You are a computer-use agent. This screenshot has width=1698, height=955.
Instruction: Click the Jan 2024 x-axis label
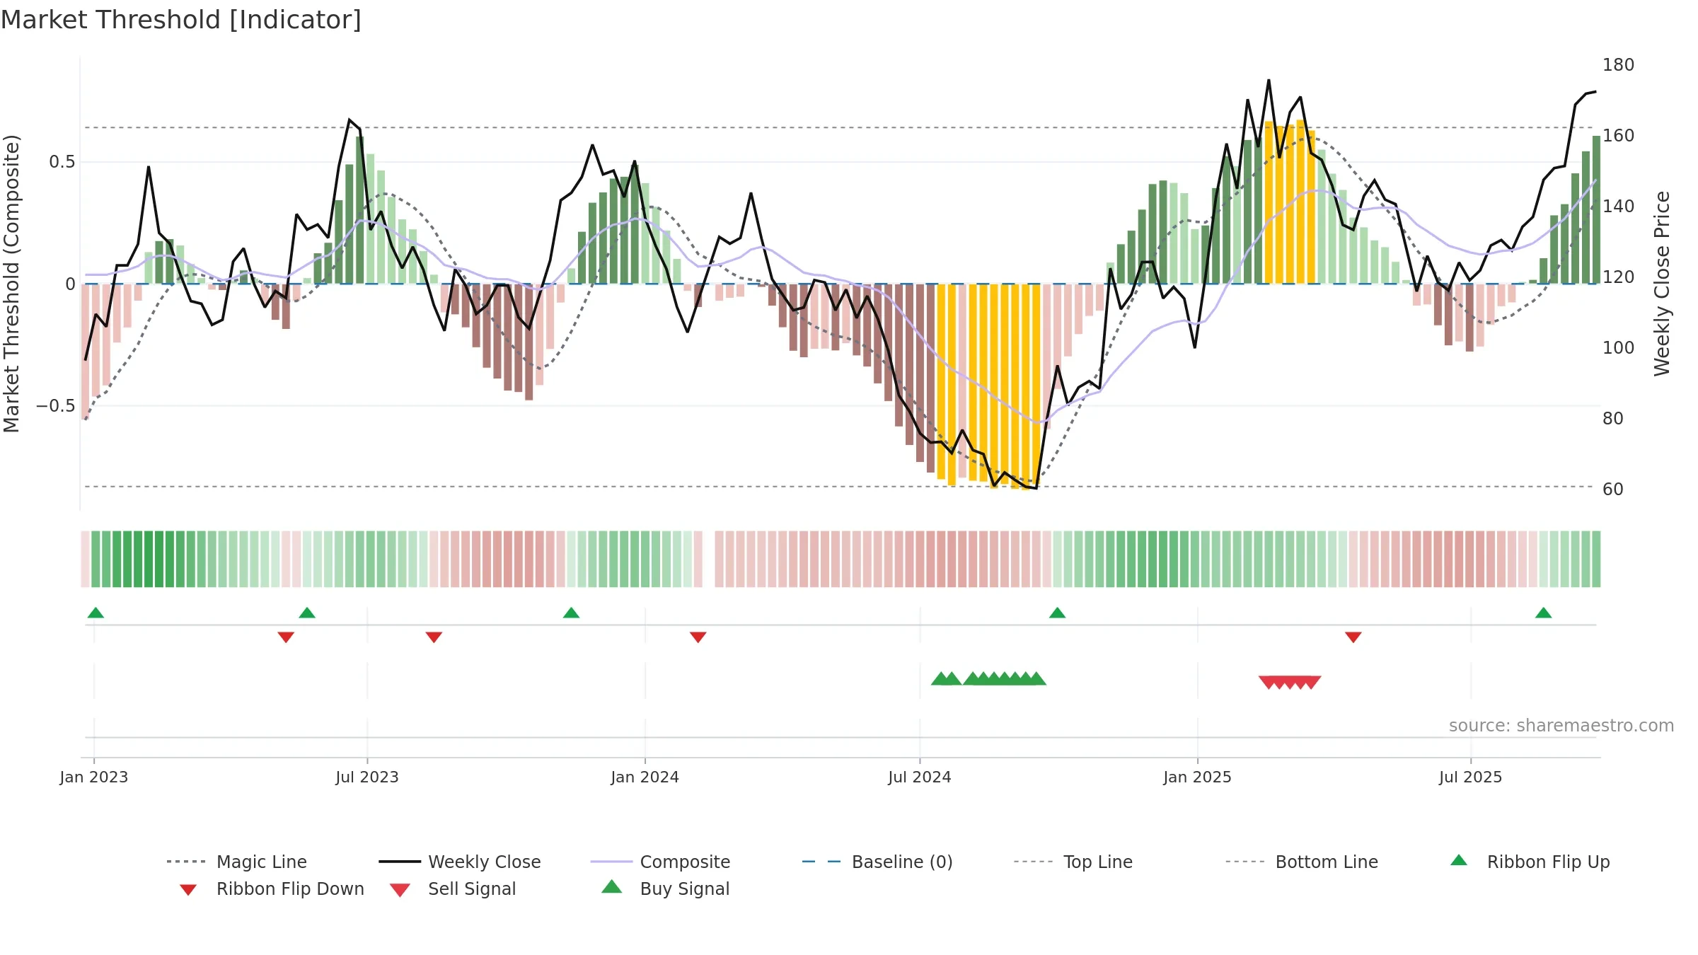(x=645, y=777)
